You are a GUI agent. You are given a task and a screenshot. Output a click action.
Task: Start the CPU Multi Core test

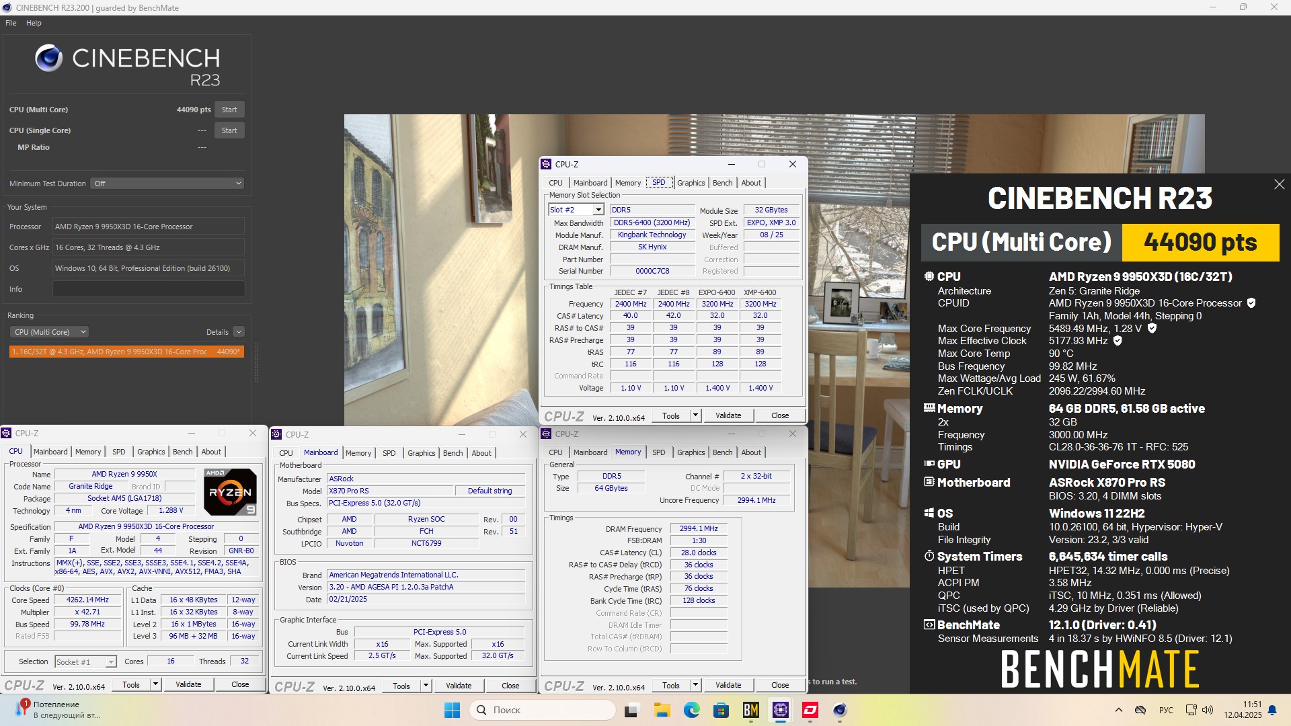click(229, 110)
